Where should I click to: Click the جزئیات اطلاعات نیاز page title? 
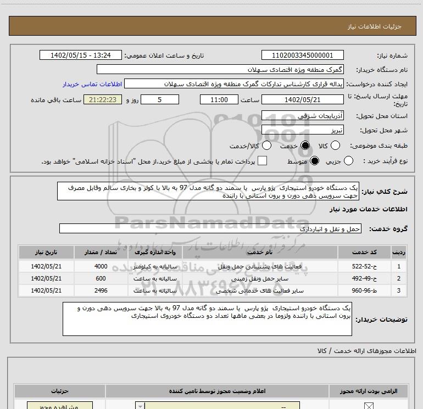375,26
